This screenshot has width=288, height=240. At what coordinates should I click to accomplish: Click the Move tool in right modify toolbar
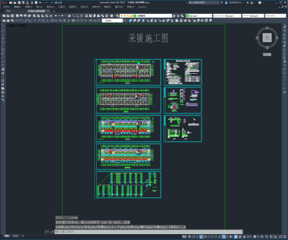pos(285,46)
